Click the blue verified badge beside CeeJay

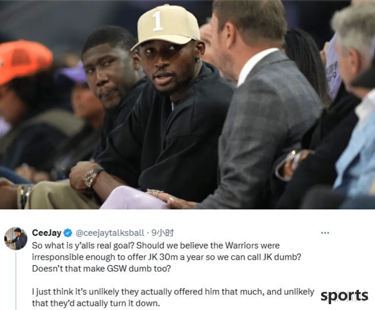[x=68, y=233]
